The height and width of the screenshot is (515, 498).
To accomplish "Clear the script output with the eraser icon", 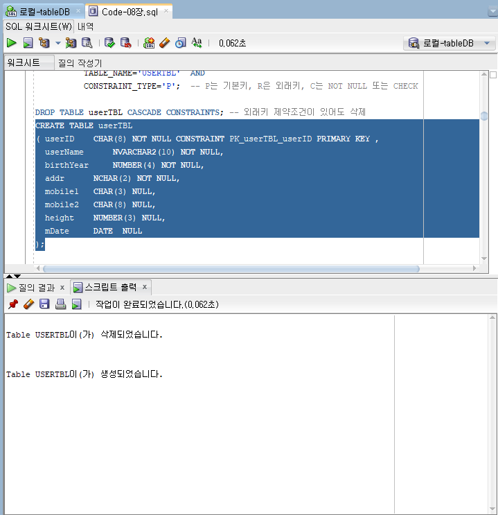I will coord(28,304).
